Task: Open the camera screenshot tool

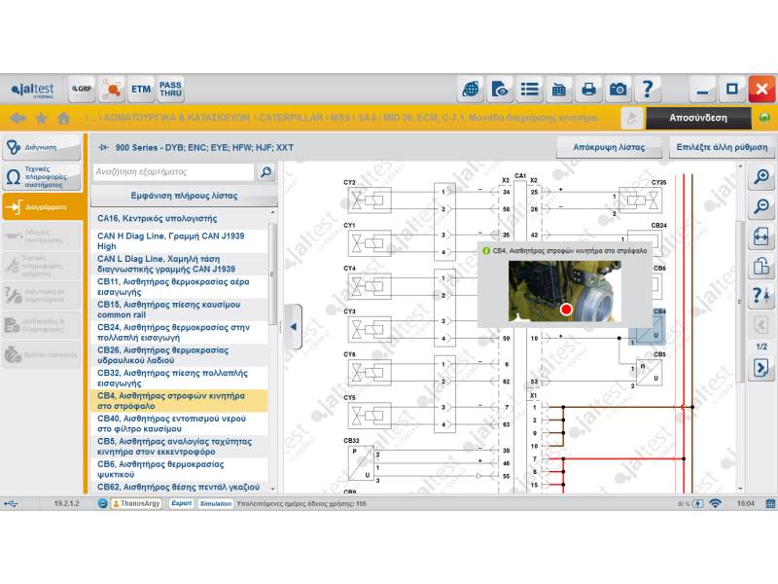Action: point(619,90)
